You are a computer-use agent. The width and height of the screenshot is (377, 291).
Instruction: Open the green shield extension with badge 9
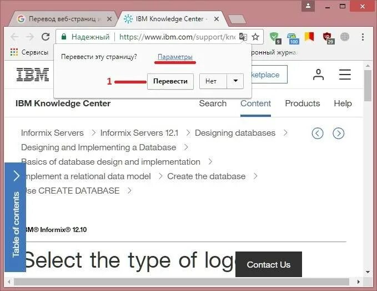[275, 38]
